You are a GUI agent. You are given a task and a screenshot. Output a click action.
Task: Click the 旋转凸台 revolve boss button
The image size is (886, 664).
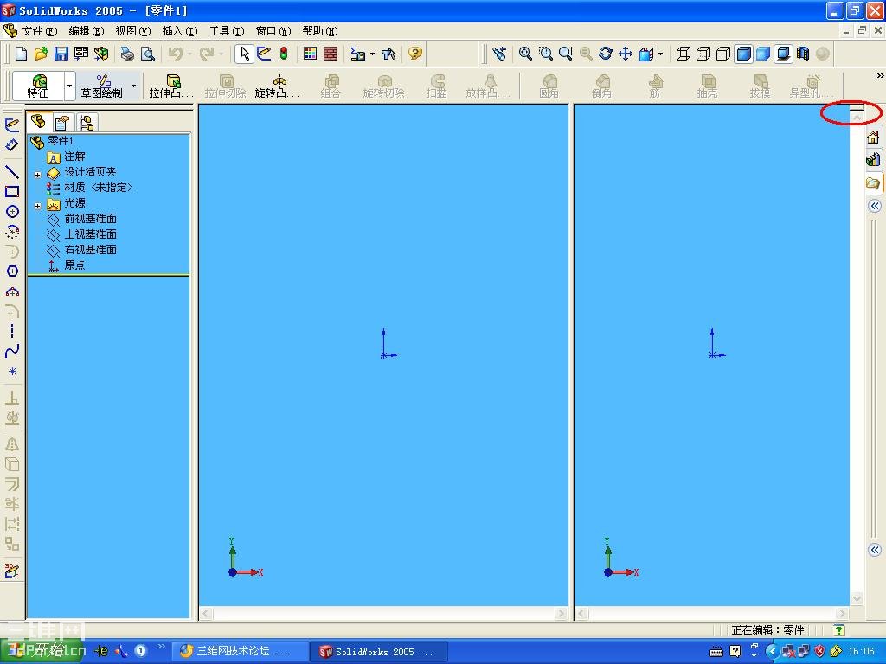click(x=277, y=86)
